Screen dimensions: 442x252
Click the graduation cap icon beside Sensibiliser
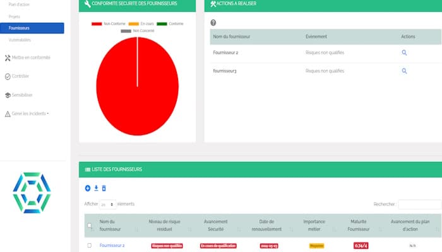[8, 95]
